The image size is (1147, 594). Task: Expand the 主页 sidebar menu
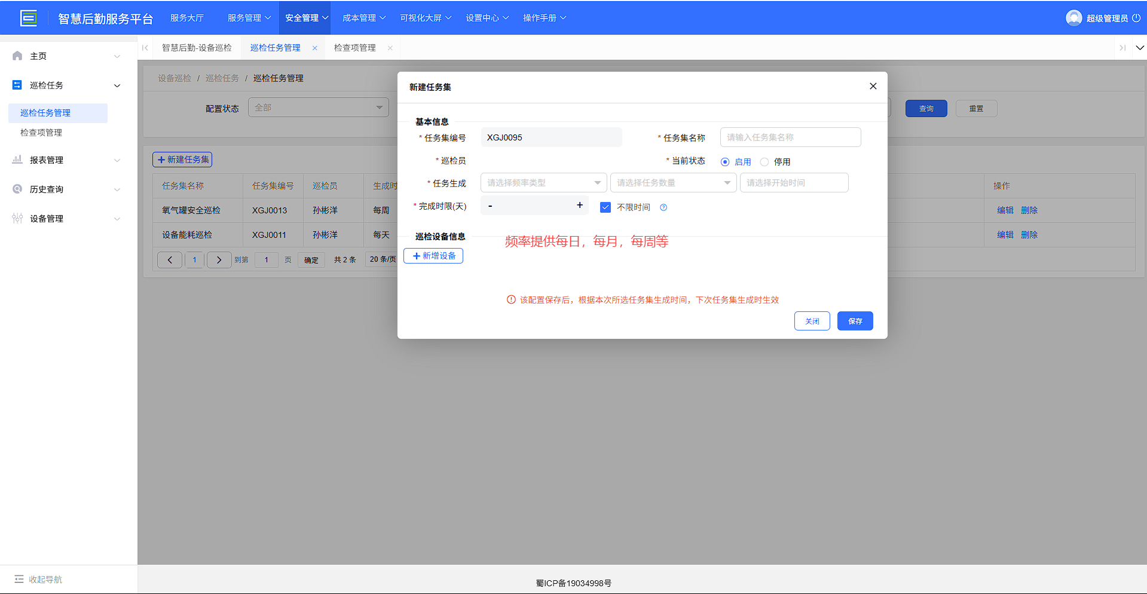point(117,56)
